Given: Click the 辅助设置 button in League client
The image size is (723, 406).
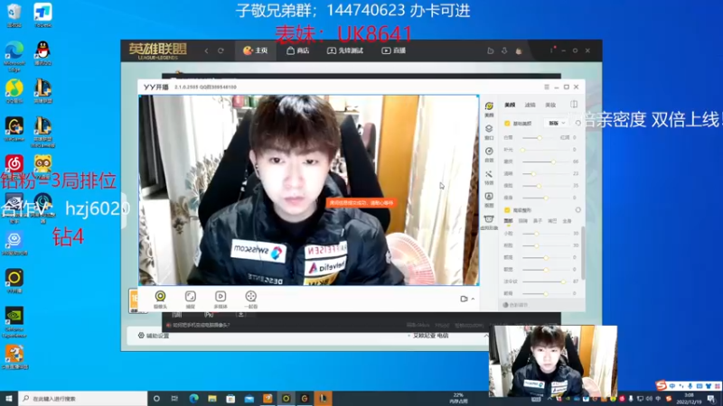Looking at the screenshot, I should tap(154, 336).
